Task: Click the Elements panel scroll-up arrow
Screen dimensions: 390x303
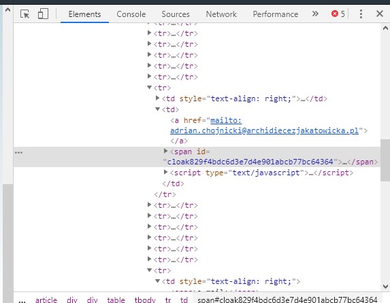Action: click(x=385, y=28)
